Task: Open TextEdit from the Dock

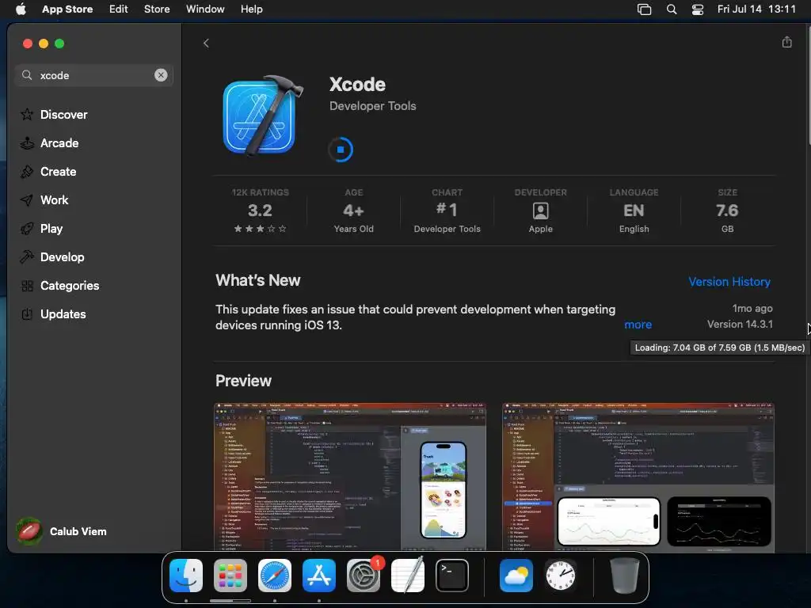Action: [x=408, y=576]
